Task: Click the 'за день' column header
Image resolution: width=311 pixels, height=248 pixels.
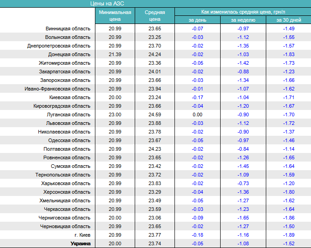Action: 197,20
